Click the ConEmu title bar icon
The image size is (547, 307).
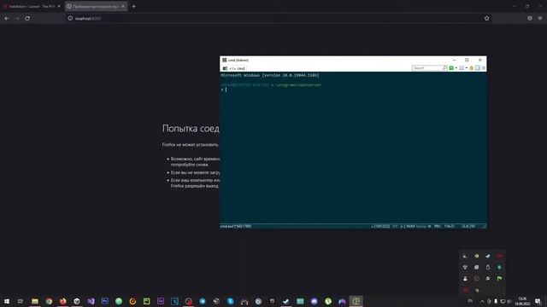(224, 61)
